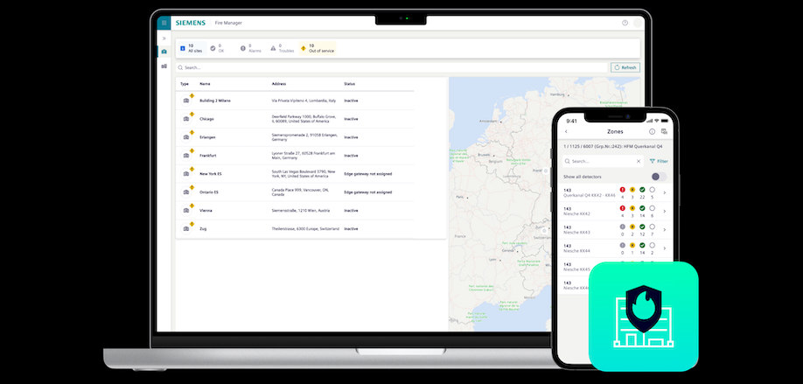Focus the site search field on the laptop
Viewport: 803px width, 384px height.
tap(392, 67)
